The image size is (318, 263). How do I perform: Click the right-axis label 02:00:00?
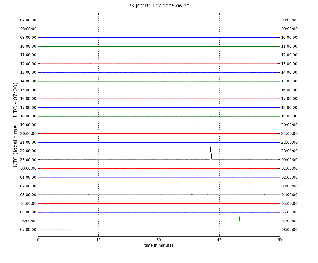point(290,177)
